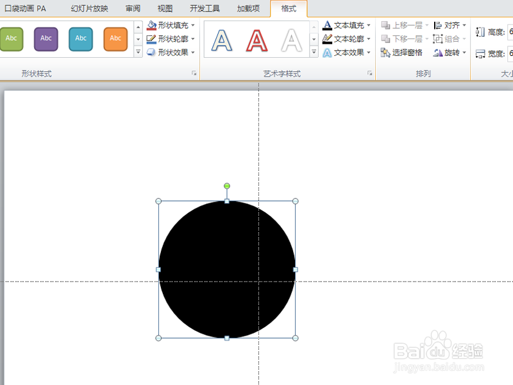Click the 形状效果 icon
The width and height of the screenshot is (513, 385).
[x=151, y=53]
